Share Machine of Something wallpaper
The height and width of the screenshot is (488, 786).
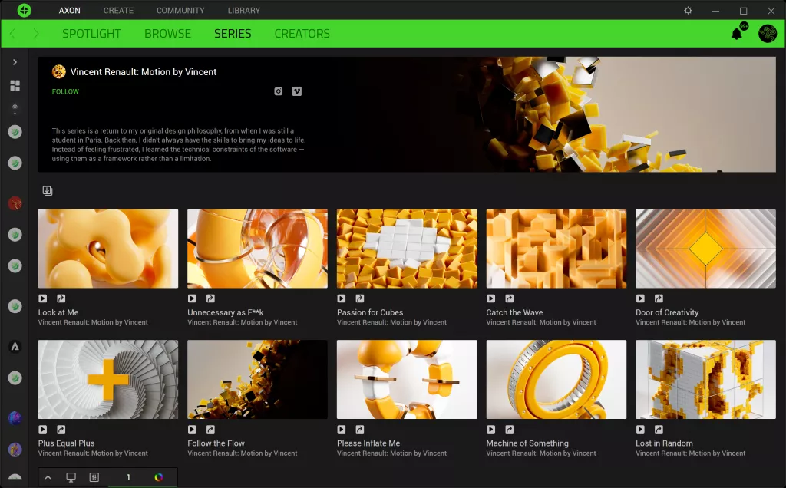[x=509, y=430]
